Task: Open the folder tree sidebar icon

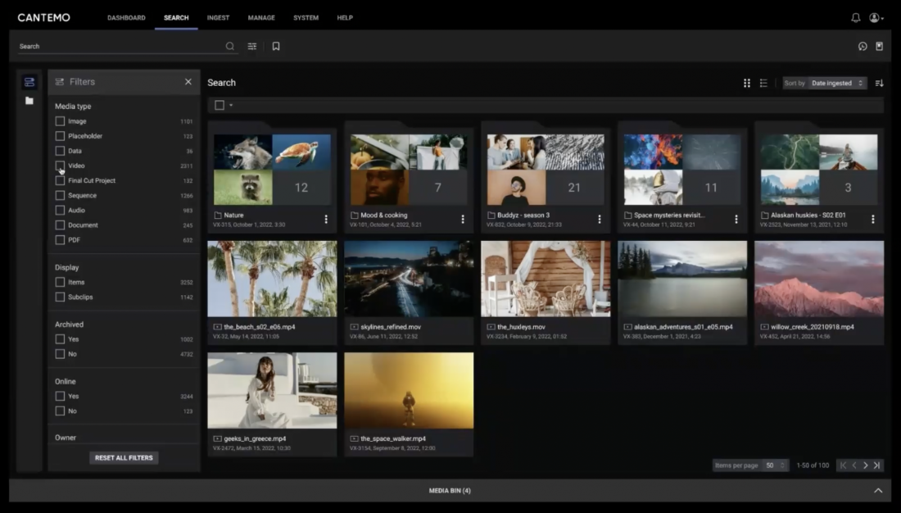Action: coord(29,101)
